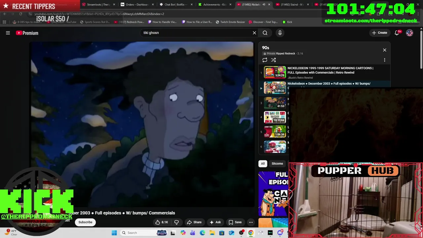This screenshot has height=238, width=423.
Task: Open playlist video with 10:32:04 duration
Action: tap(275, 117)
